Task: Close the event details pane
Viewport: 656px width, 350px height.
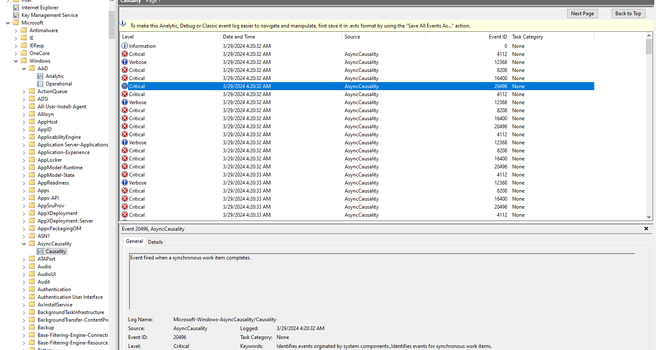Action: pyautogui.click(x=646, y=229)
